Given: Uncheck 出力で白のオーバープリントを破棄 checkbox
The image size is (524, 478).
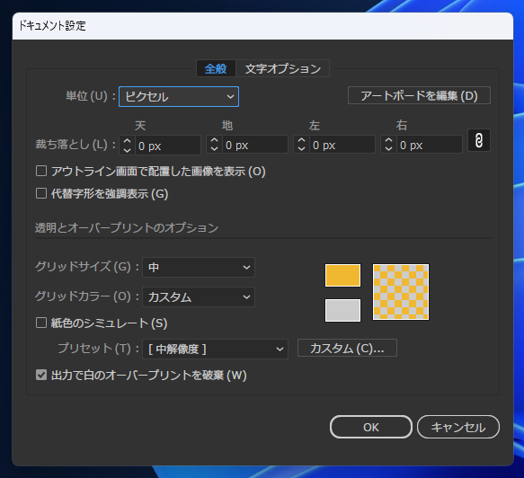Looking at the screenshot, I should click(41, 375).
